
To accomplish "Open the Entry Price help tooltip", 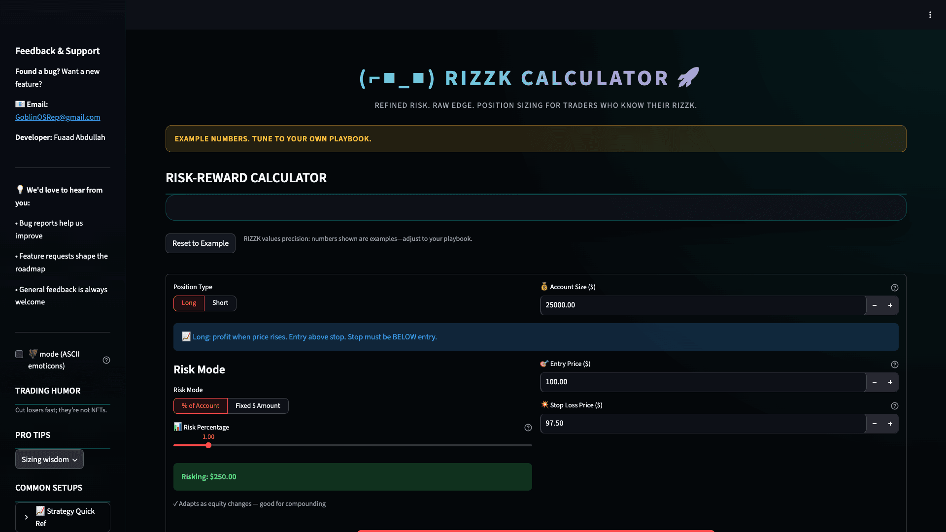I will click(895, 365).
